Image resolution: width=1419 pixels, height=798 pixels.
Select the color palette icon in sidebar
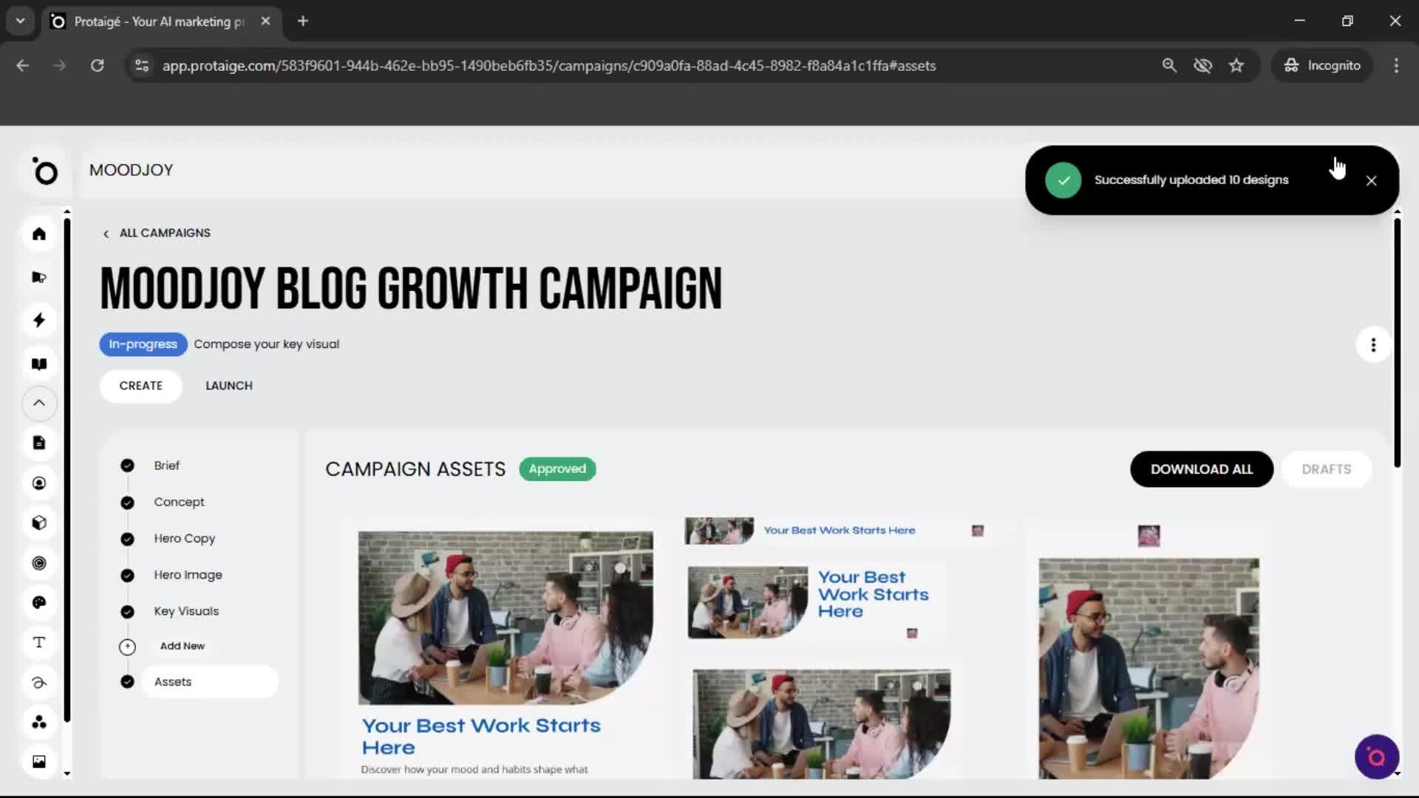click(x=39, y=602)
